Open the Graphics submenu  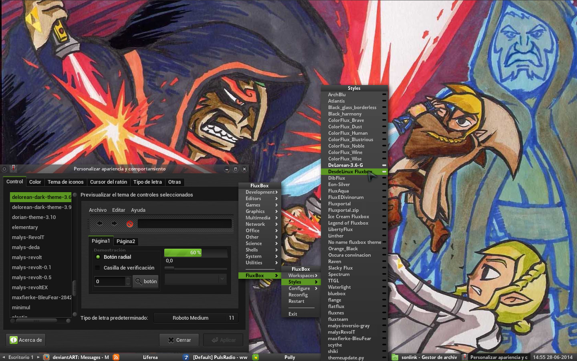click(260, 211)
